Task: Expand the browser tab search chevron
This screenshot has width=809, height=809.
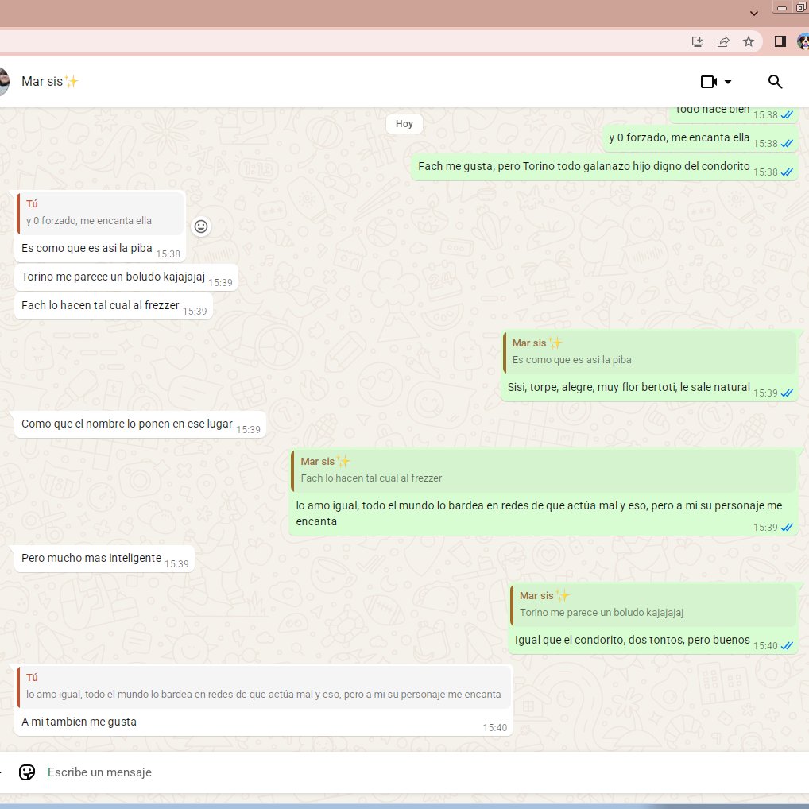Action: pos(754,14)
